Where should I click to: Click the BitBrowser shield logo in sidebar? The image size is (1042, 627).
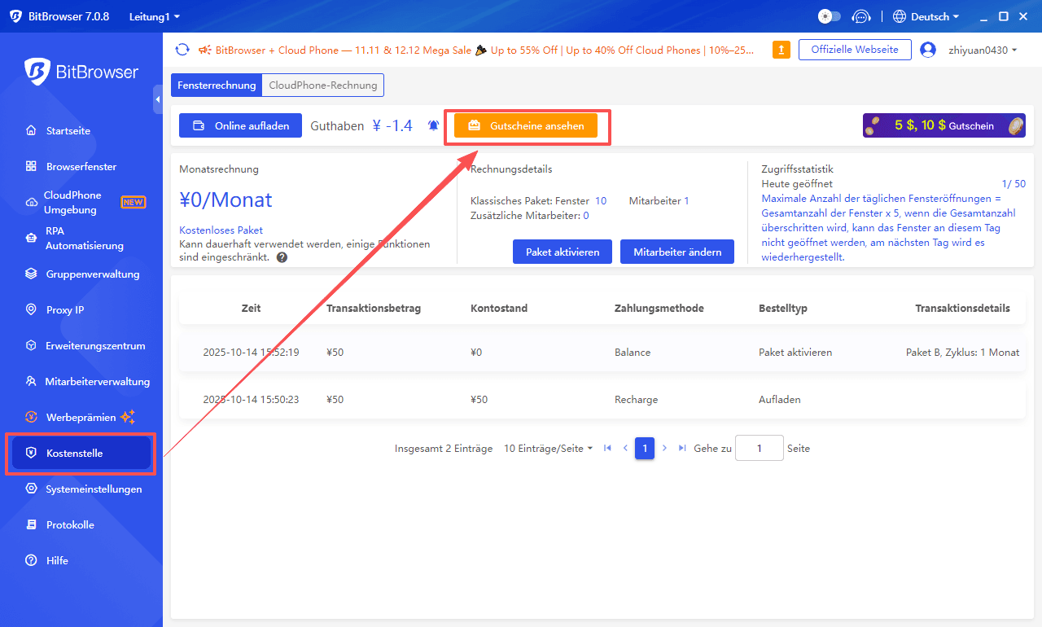pos(37,72)
